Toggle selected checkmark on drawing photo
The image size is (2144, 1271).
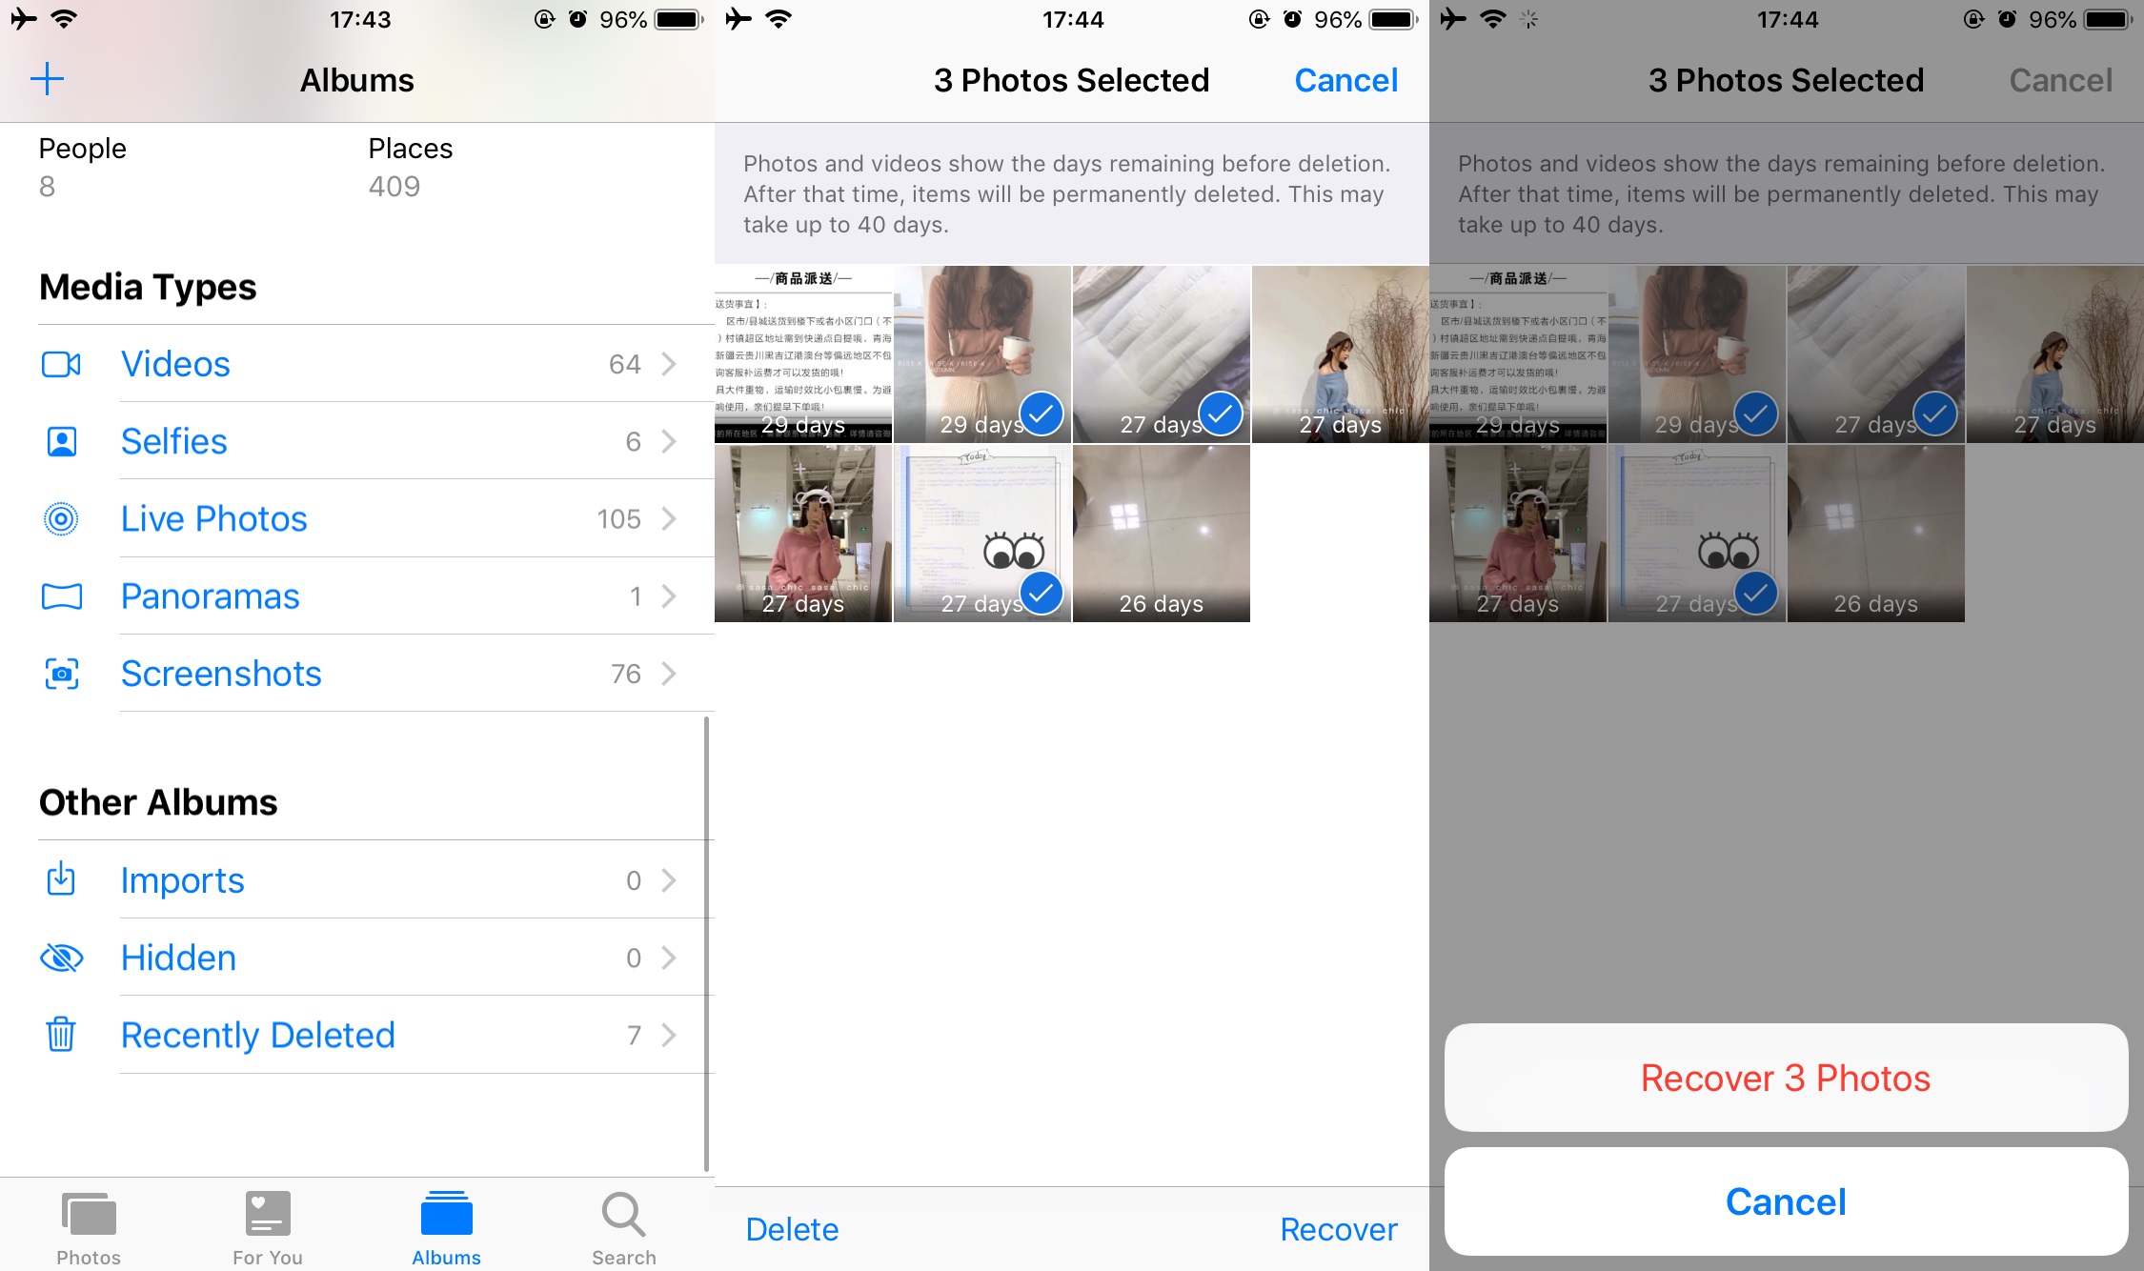[x=1041, y=590]
